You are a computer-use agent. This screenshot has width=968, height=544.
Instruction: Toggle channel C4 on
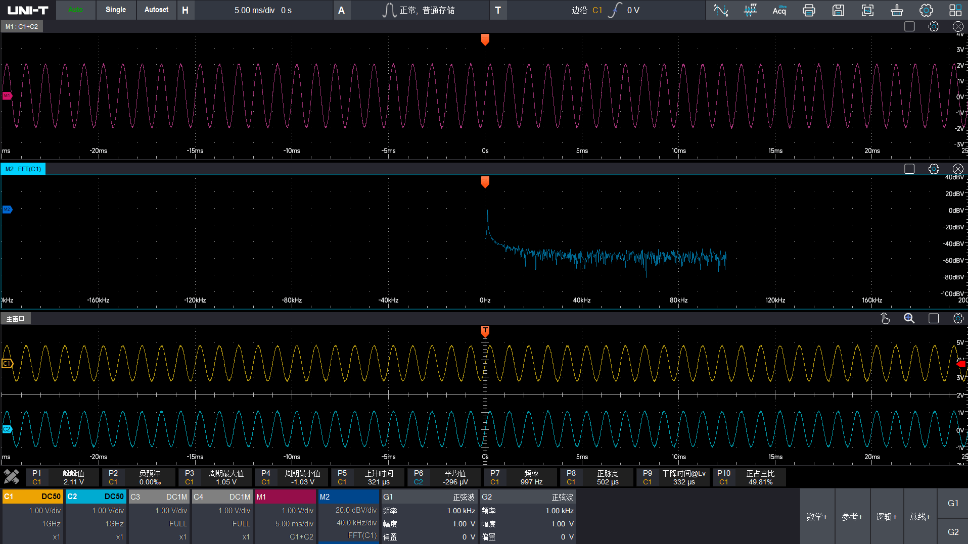(x=223, y=497)
